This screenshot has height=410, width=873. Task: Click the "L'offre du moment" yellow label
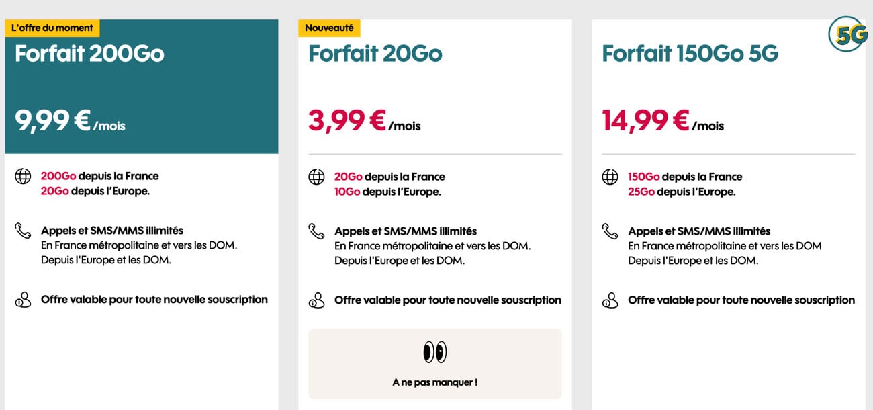[52, 28]
